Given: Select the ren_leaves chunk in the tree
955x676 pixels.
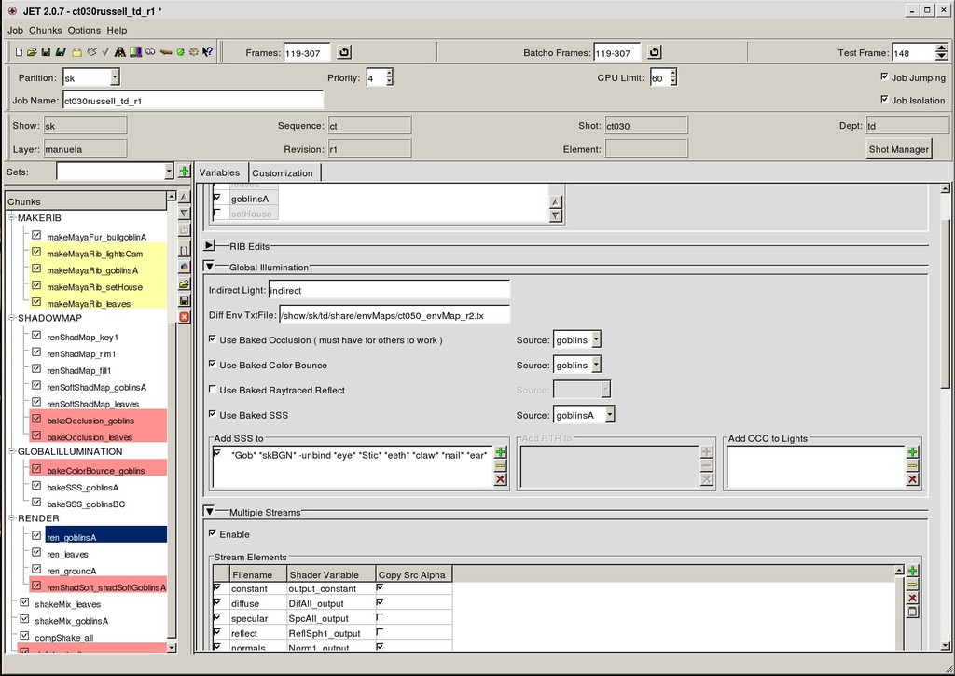Looking at the screenshot, I should [x=65, y=554].
